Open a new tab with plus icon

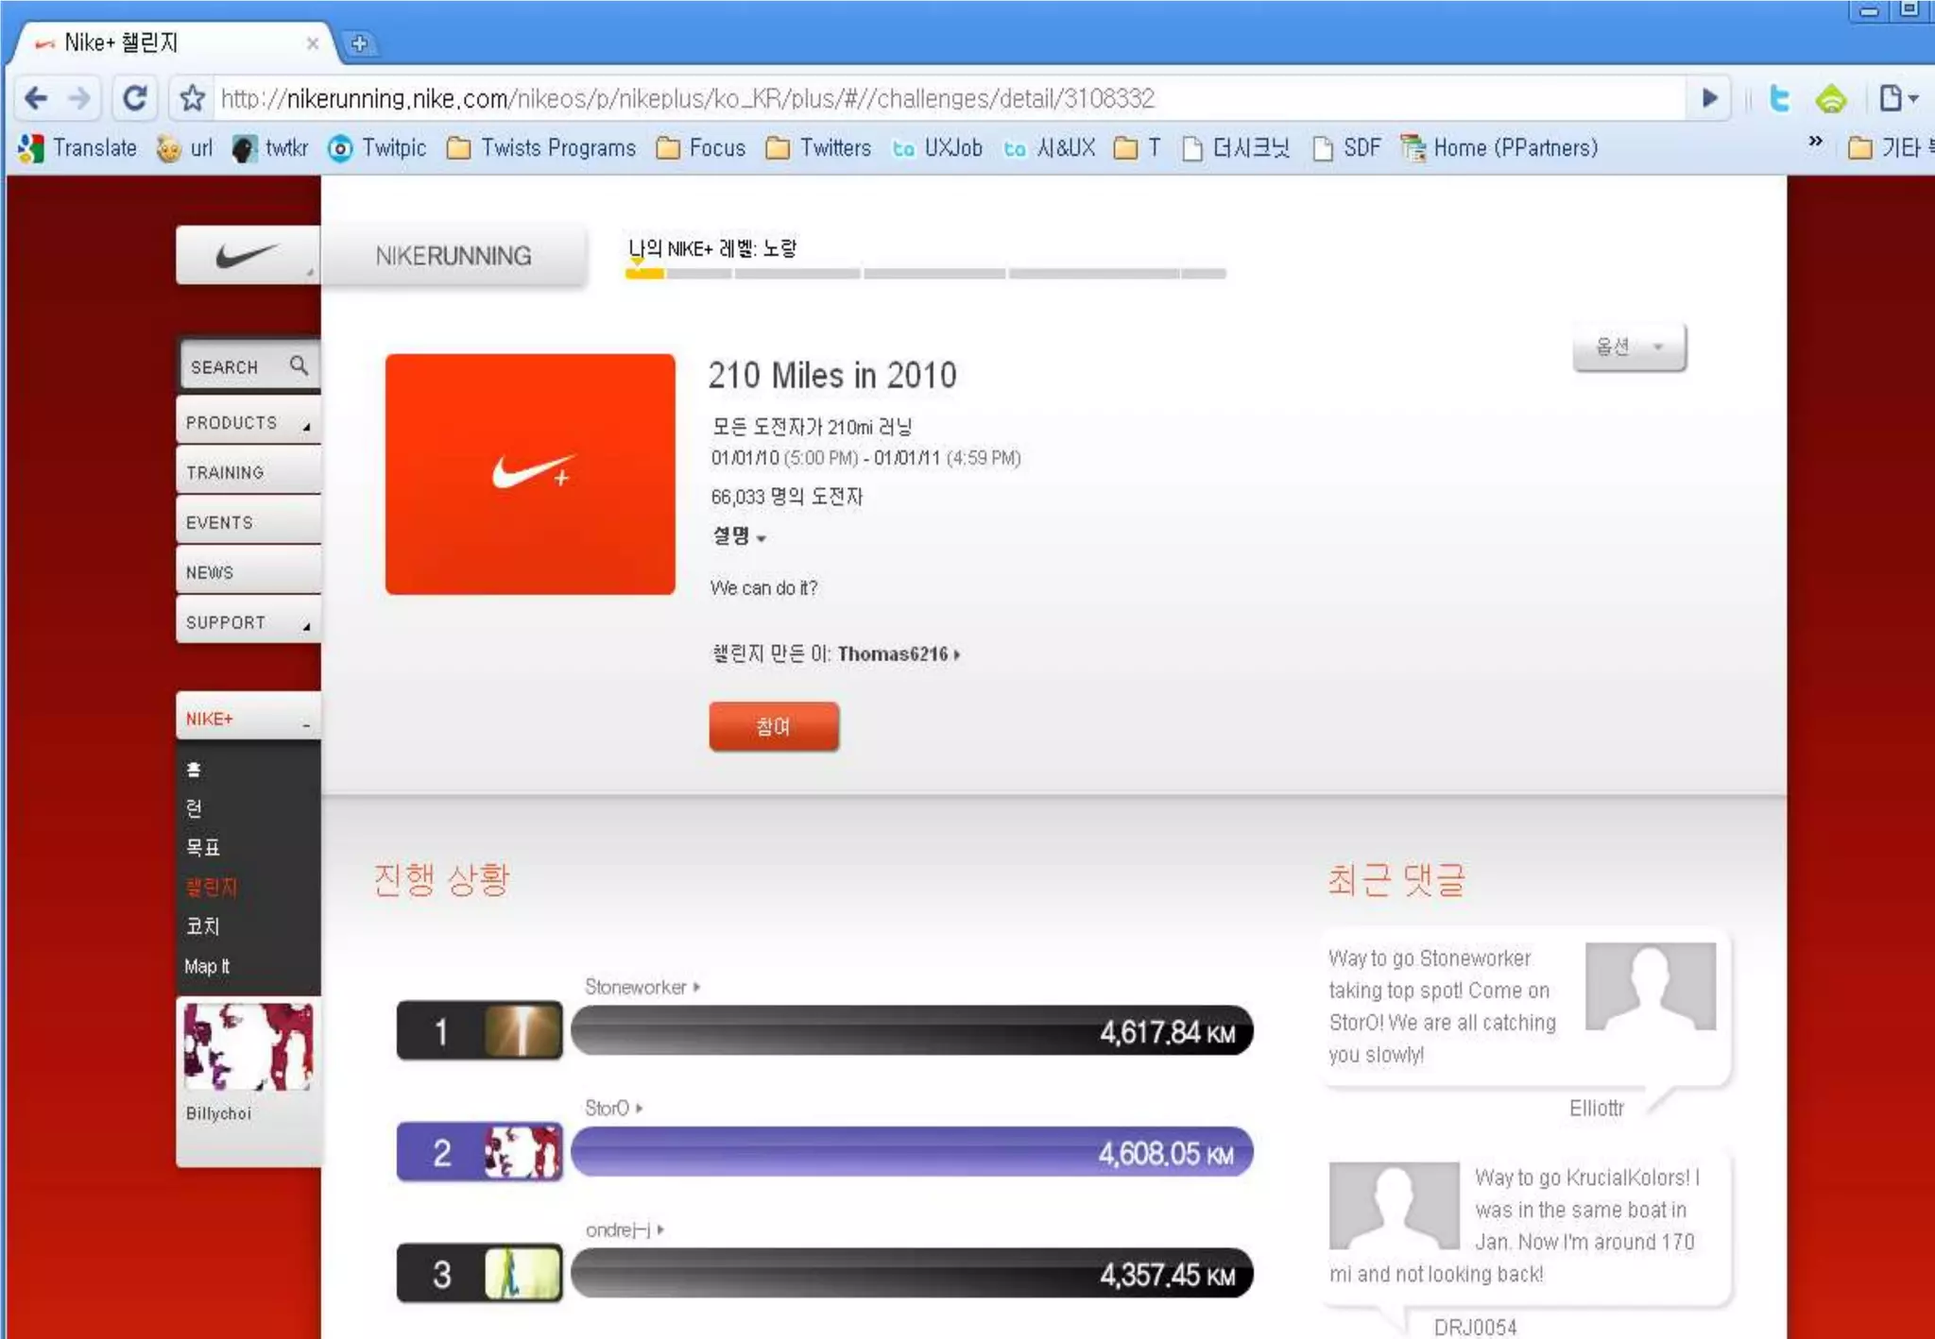pyautogui.click(x=359, y=43)
